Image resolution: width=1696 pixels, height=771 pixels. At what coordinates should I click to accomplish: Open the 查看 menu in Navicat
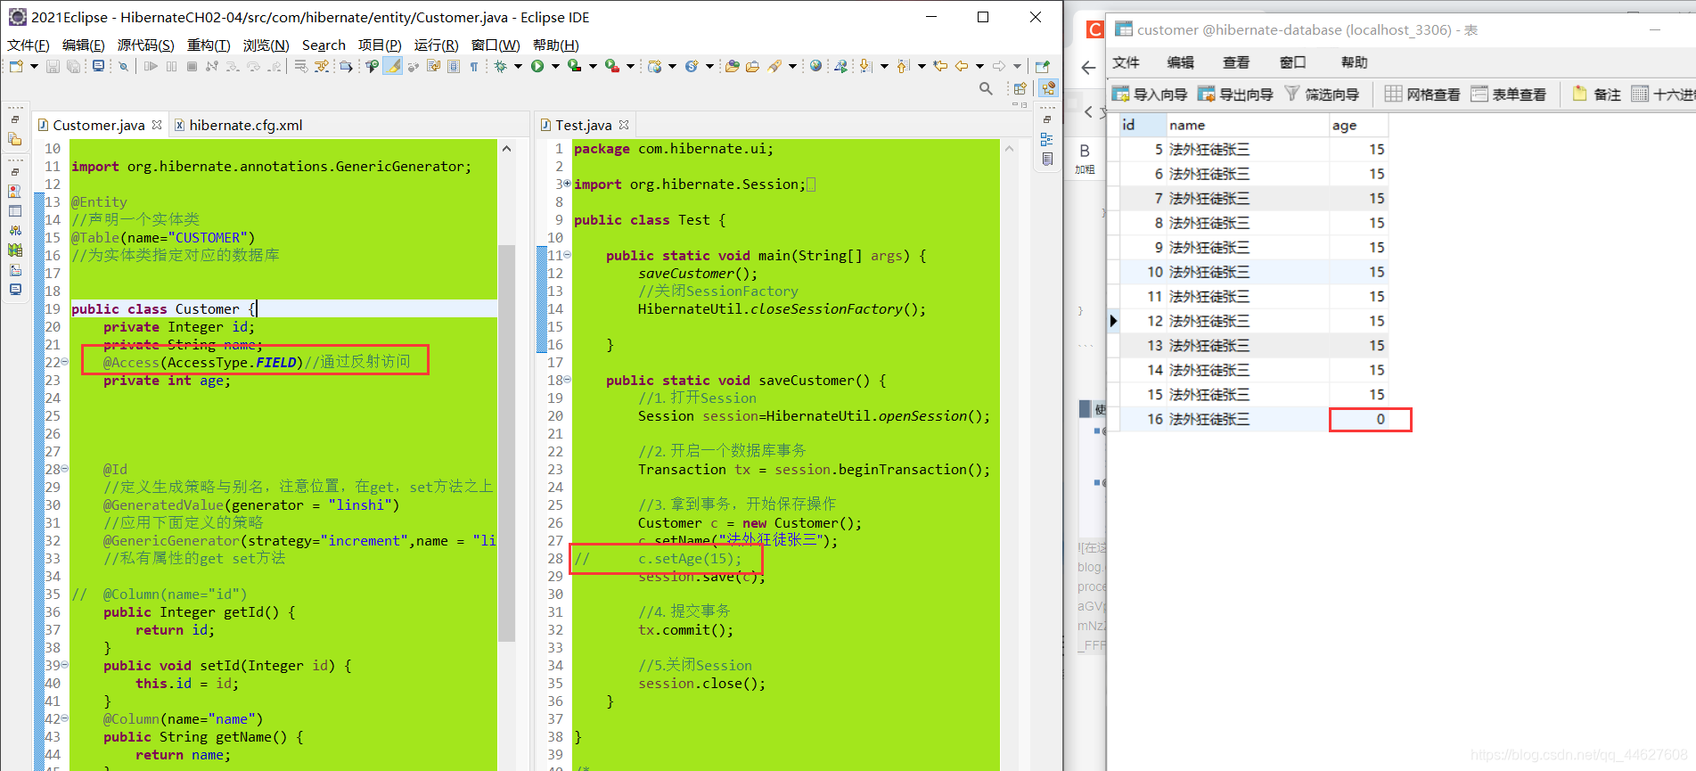click(1236, 62)
